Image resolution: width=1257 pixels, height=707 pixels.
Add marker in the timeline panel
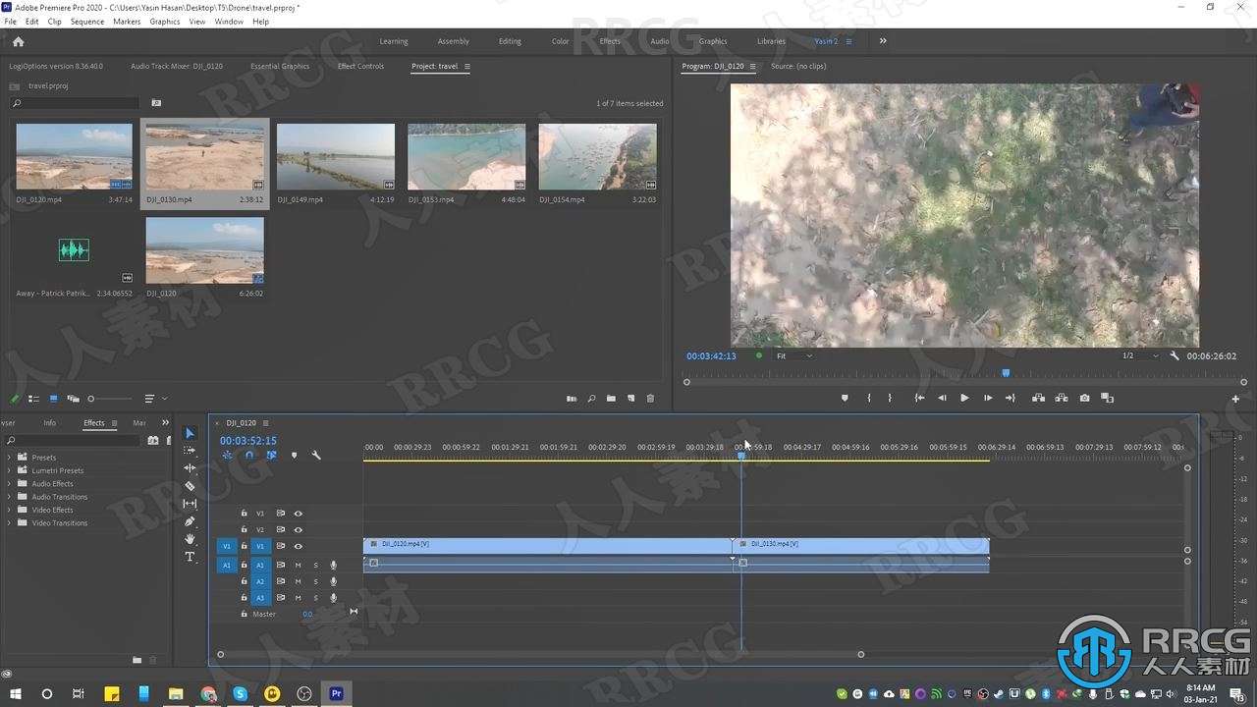pyautogui.click(x=294, y=455)
